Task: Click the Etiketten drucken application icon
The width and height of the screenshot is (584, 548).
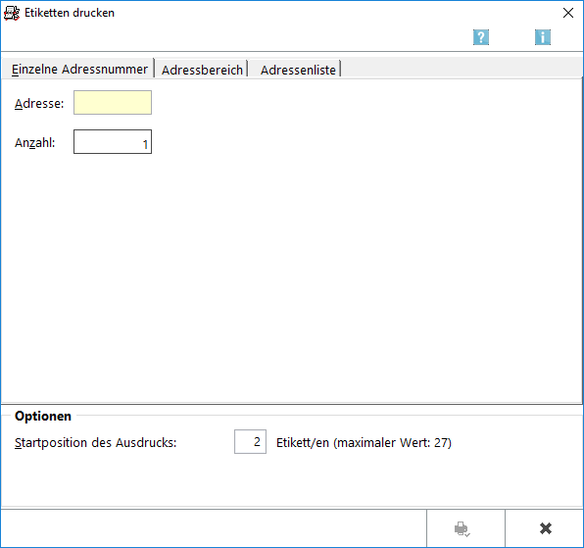Action: (x=12, y=13)
